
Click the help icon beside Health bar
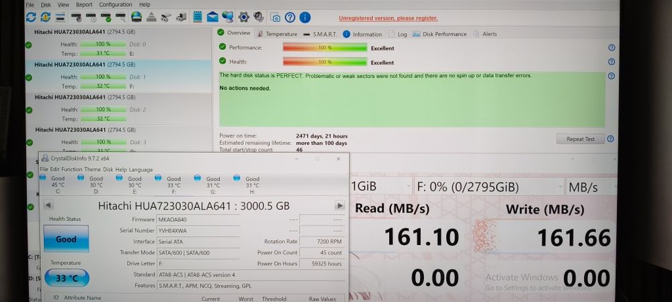pos(612,62)
